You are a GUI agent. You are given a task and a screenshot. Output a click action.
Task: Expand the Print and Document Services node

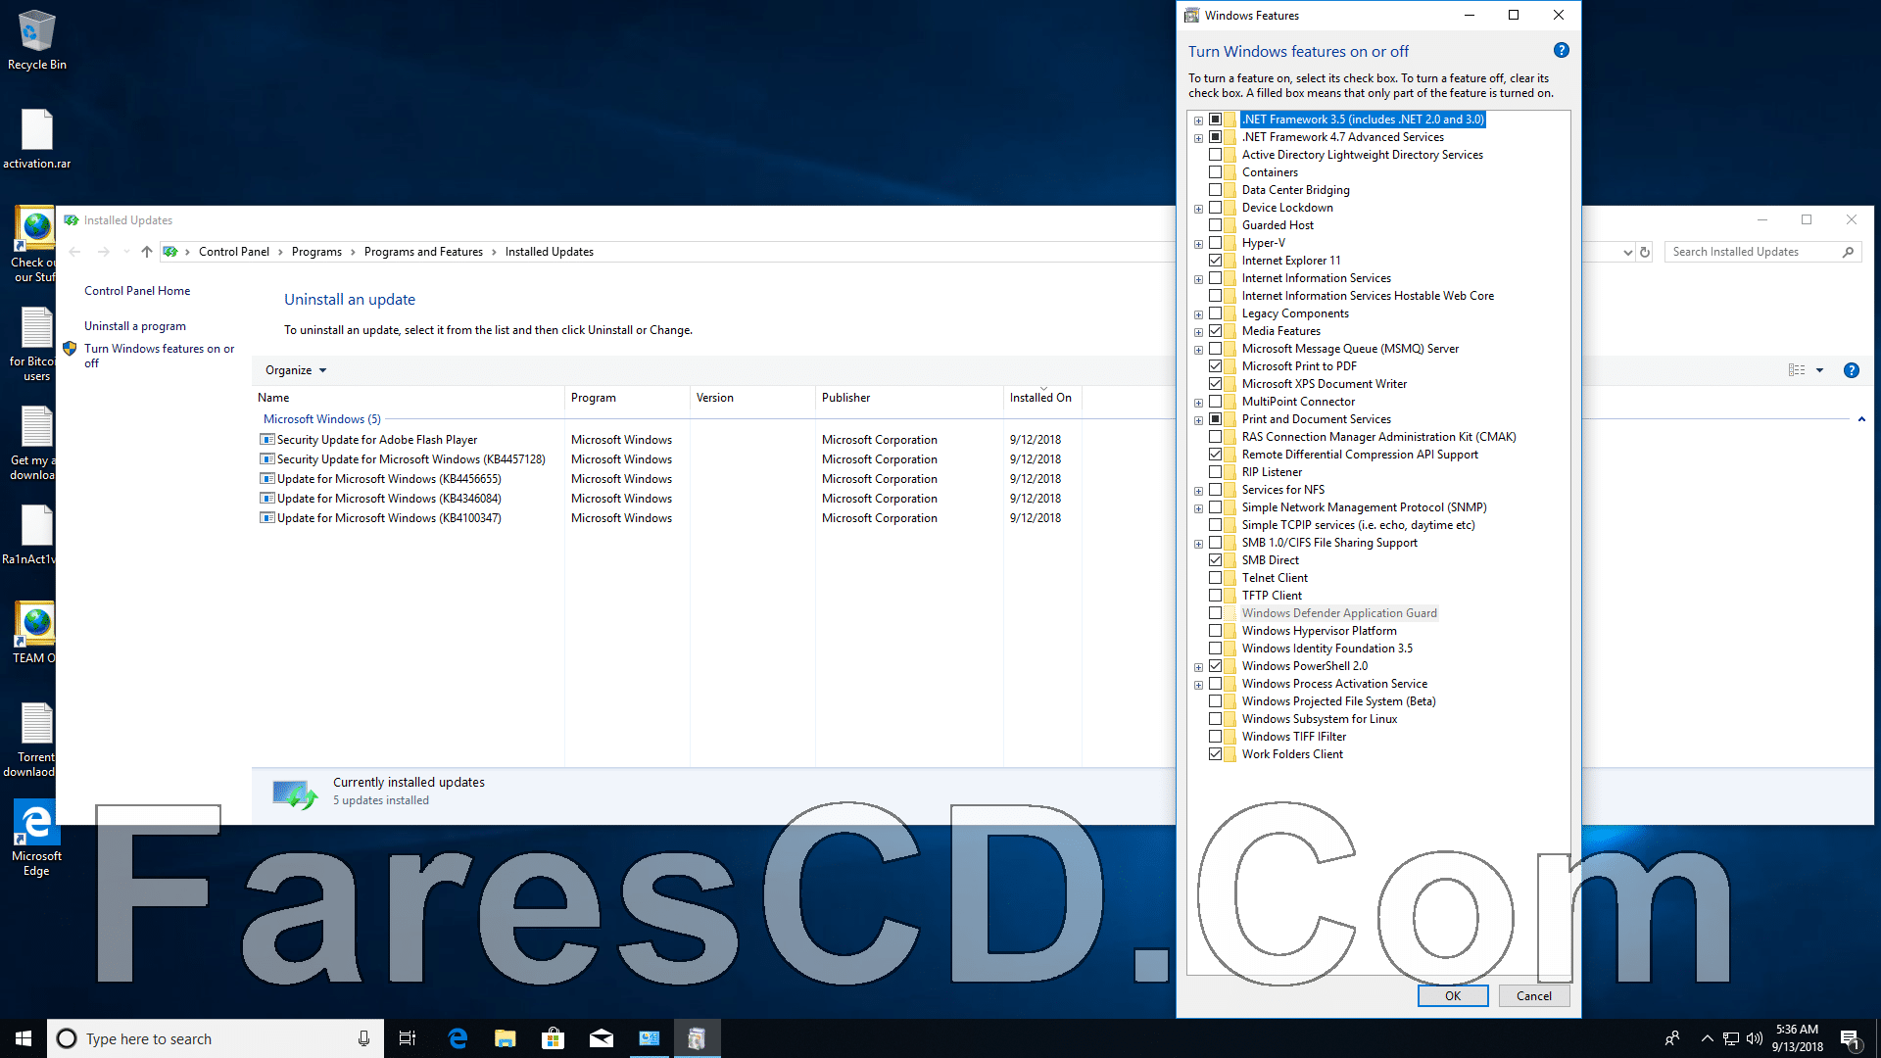1198,420
